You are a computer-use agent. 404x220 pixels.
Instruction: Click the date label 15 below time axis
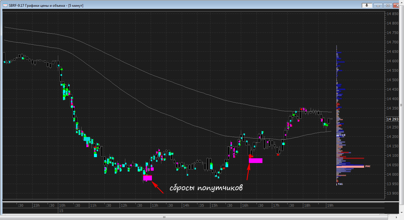coord(61,211)
